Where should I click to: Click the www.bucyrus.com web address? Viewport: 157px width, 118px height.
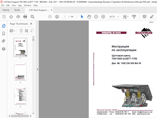(x=143, y=114)
